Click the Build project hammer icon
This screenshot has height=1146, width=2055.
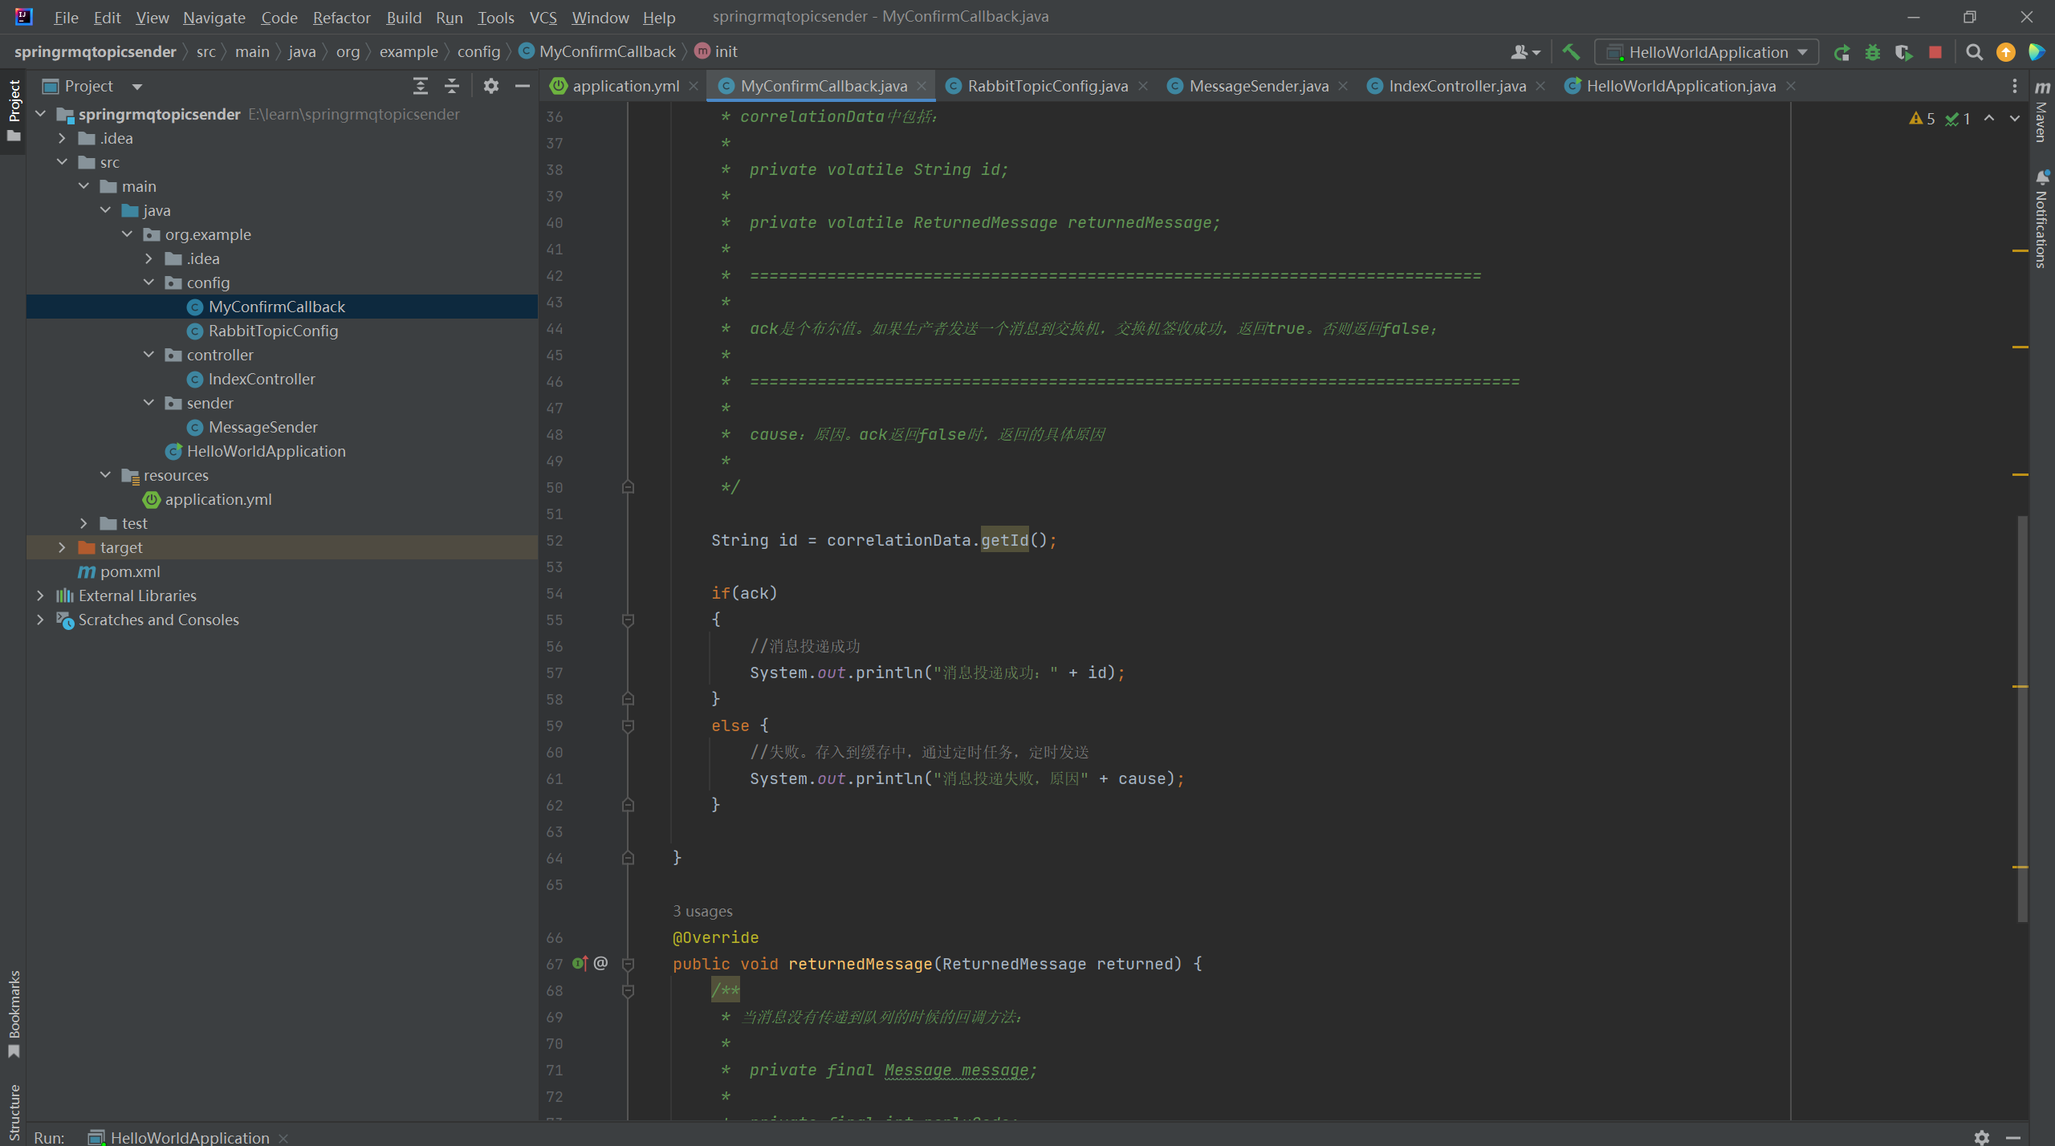(1571, 52)
